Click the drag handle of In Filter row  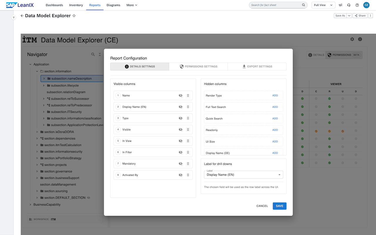coord(188,152)
